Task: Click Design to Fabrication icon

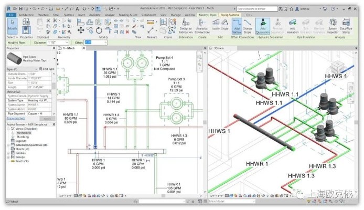Action: tap(185, 25)
